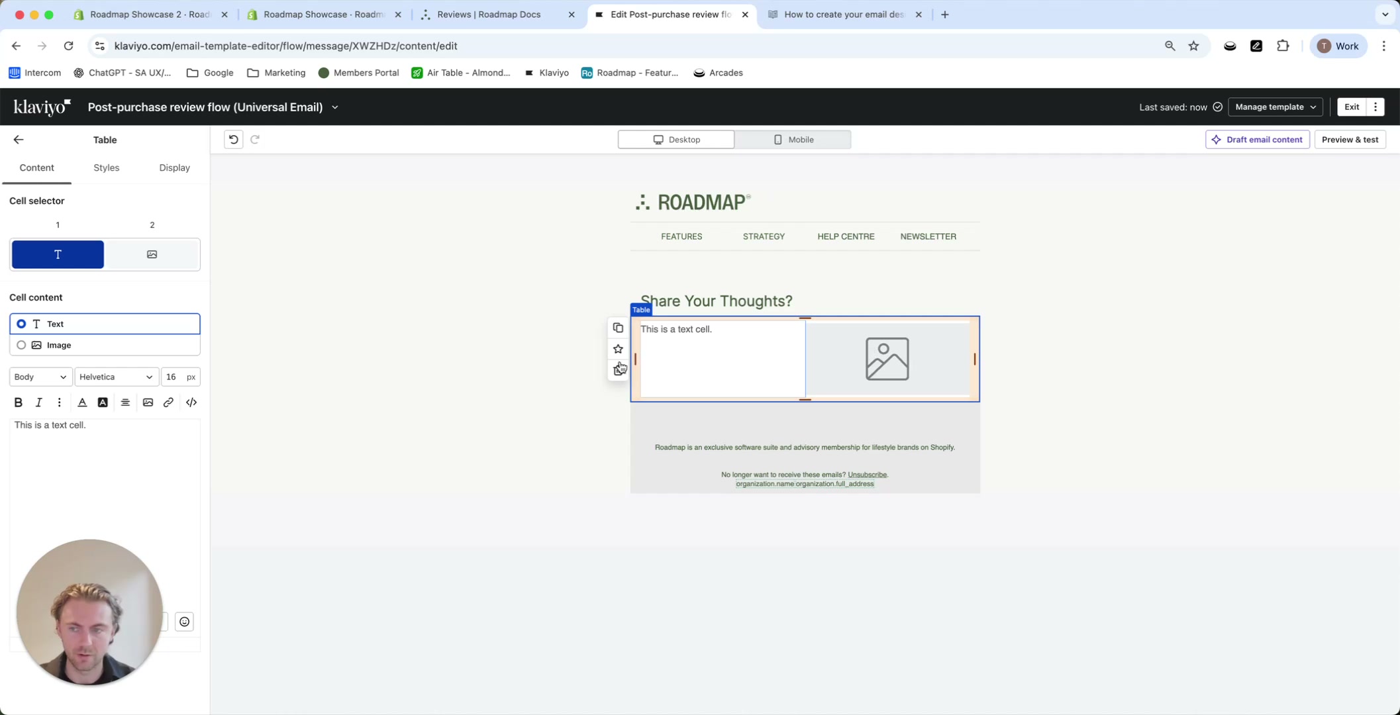Save the table block as favorite
This screenshot has width=1400, height=715.
pyautogui.click(x=617, y=349)
